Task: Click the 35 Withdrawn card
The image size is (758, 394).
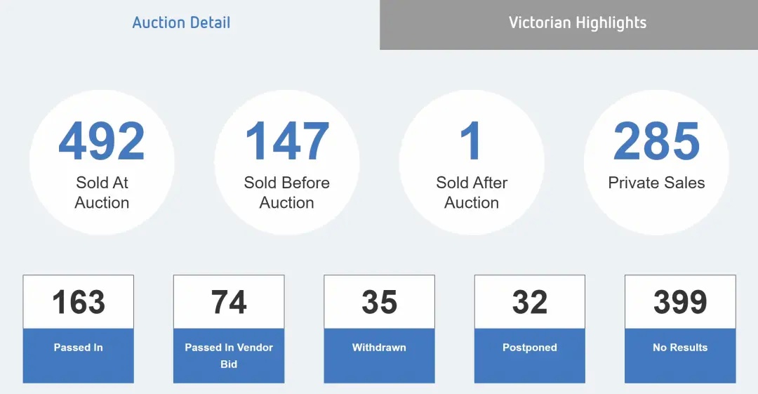Action: pos(380,329)
